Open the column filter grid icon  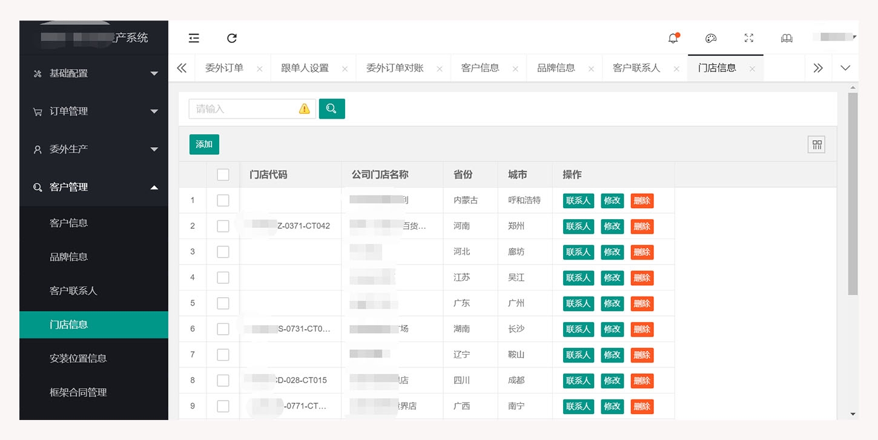pos(817,145)
